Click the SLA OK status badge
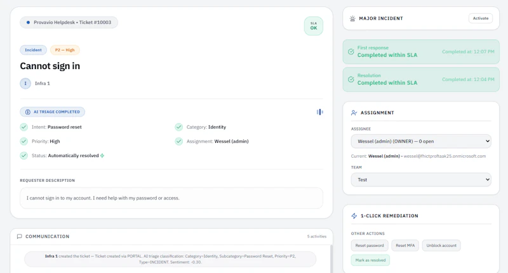Viewport: 508px width, 273px height. click(x=313, y=26)
